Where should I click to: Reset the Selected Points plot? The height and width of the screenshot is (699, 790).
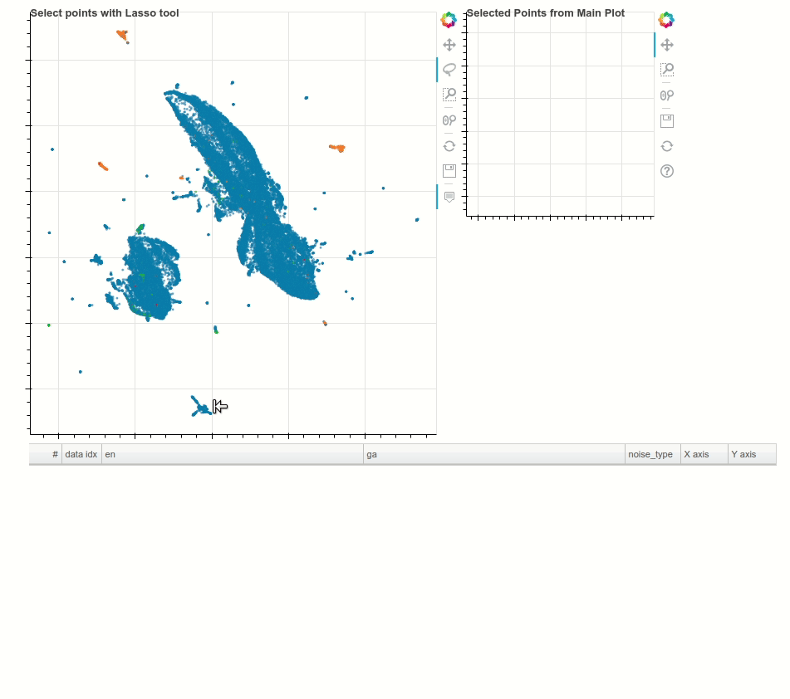(666, 146)
